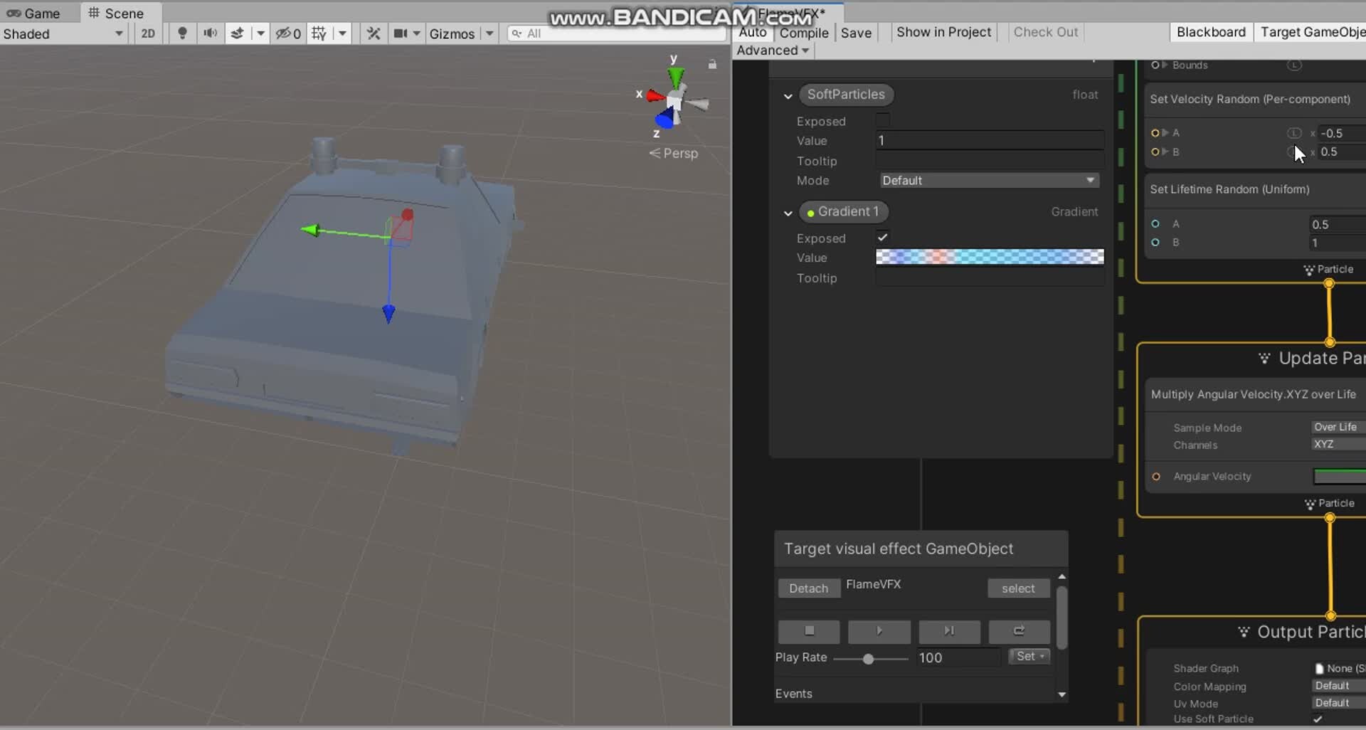Viewport: 1366px width, 730px height.
Task: Toggle the Target GameObject panel
Action: click(x=1311, y=32)
